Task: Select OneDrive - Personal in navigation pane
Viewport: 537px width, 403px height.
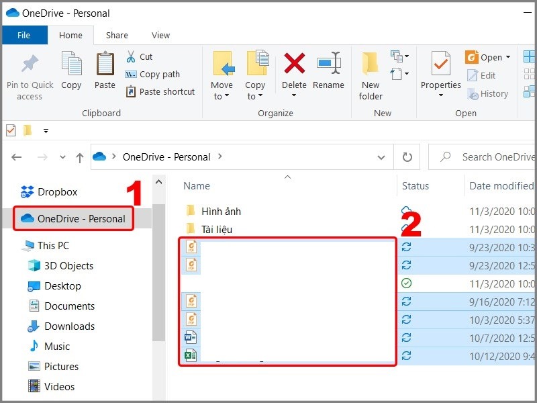Action: 73,218
